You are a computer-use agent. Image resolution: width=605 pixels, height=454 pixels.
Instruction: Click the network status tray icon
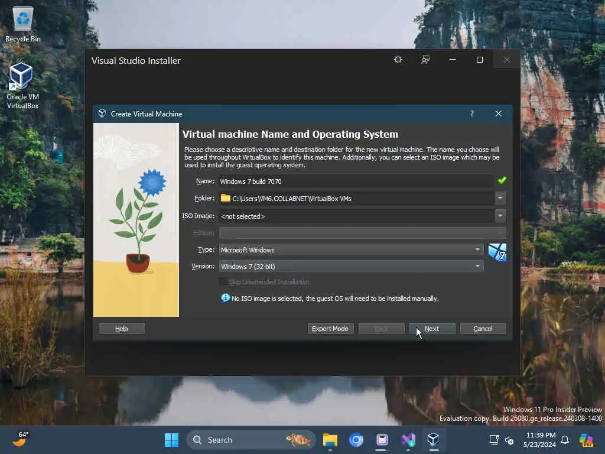coord(495,440)
